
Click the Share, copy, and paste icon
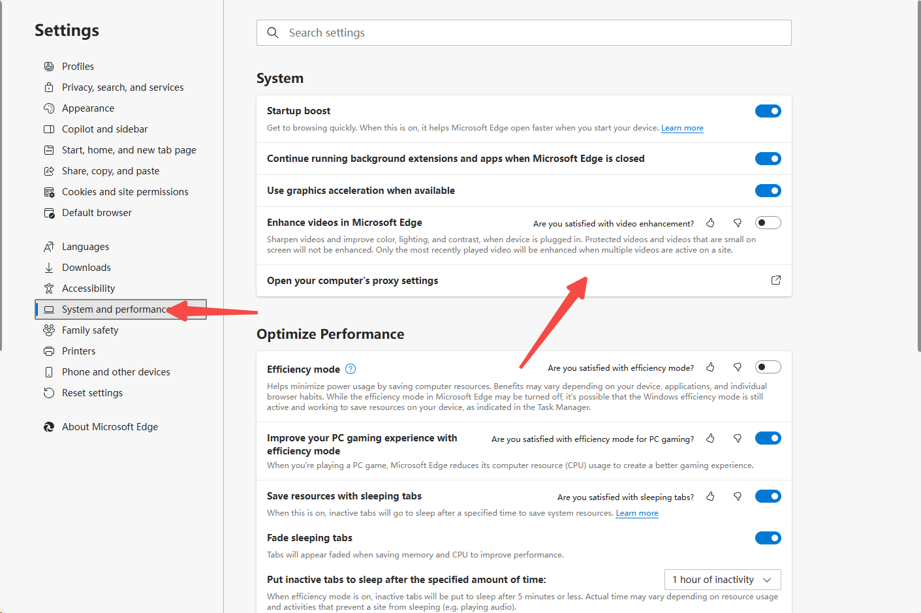(x=49, y=171)
